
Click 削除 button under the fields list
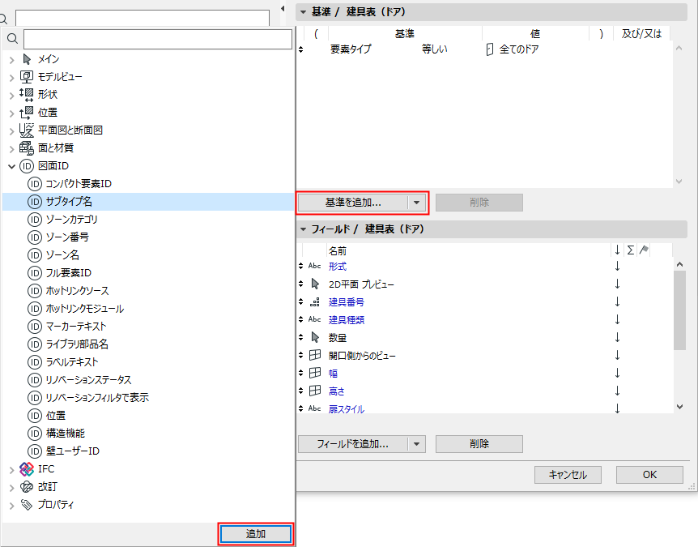click(479, 444)
